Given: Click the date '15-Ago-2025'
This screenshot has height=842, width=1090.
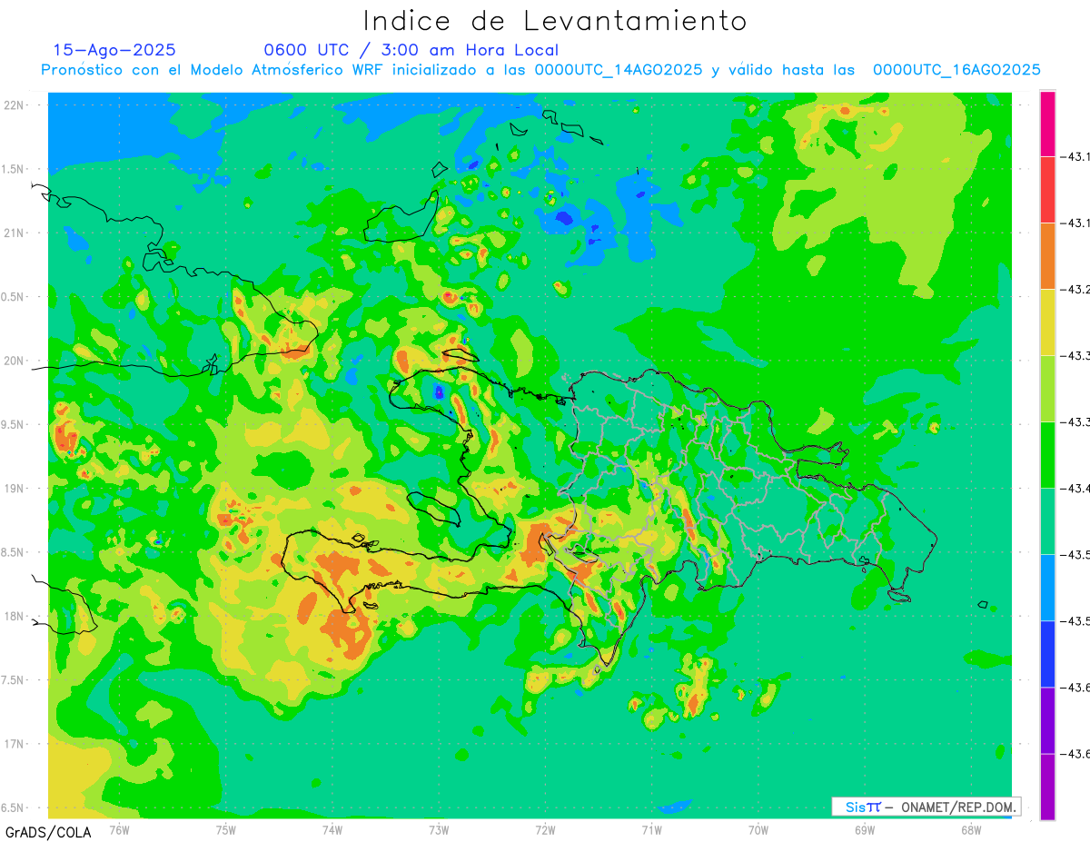Looking at the screenshot, I should coord(114,50).
